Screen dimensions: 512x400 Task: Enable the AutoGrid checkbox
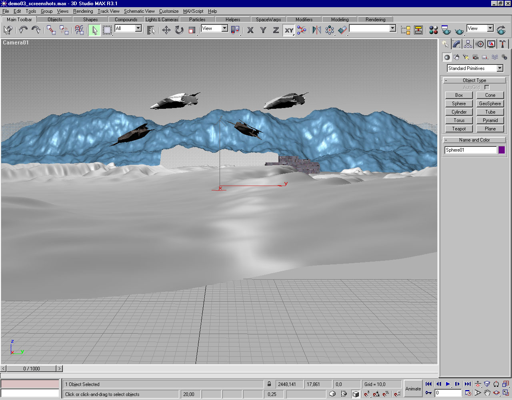[x=487, y=87]
